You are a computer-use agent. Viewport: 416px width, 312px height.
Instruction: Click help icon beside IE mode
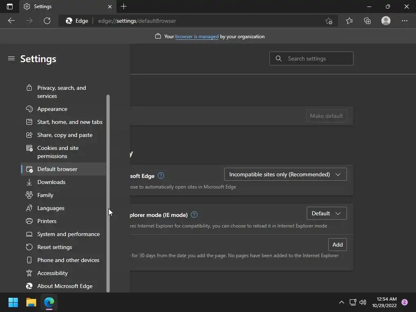(x=194, y=214)
